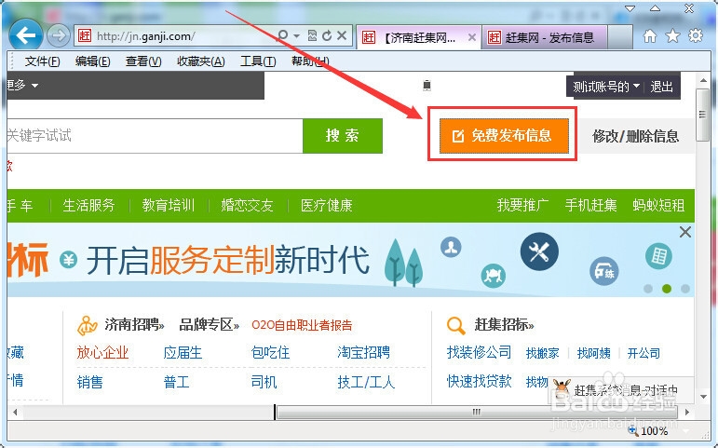
Task: Click the spreadsheet circle icon in banner
Action: pyautogui.click(x=658, y=255)
